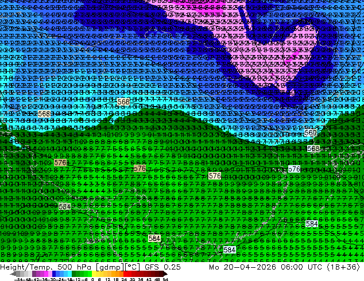Select the bright red swatch above 24

tap(125, 274)
